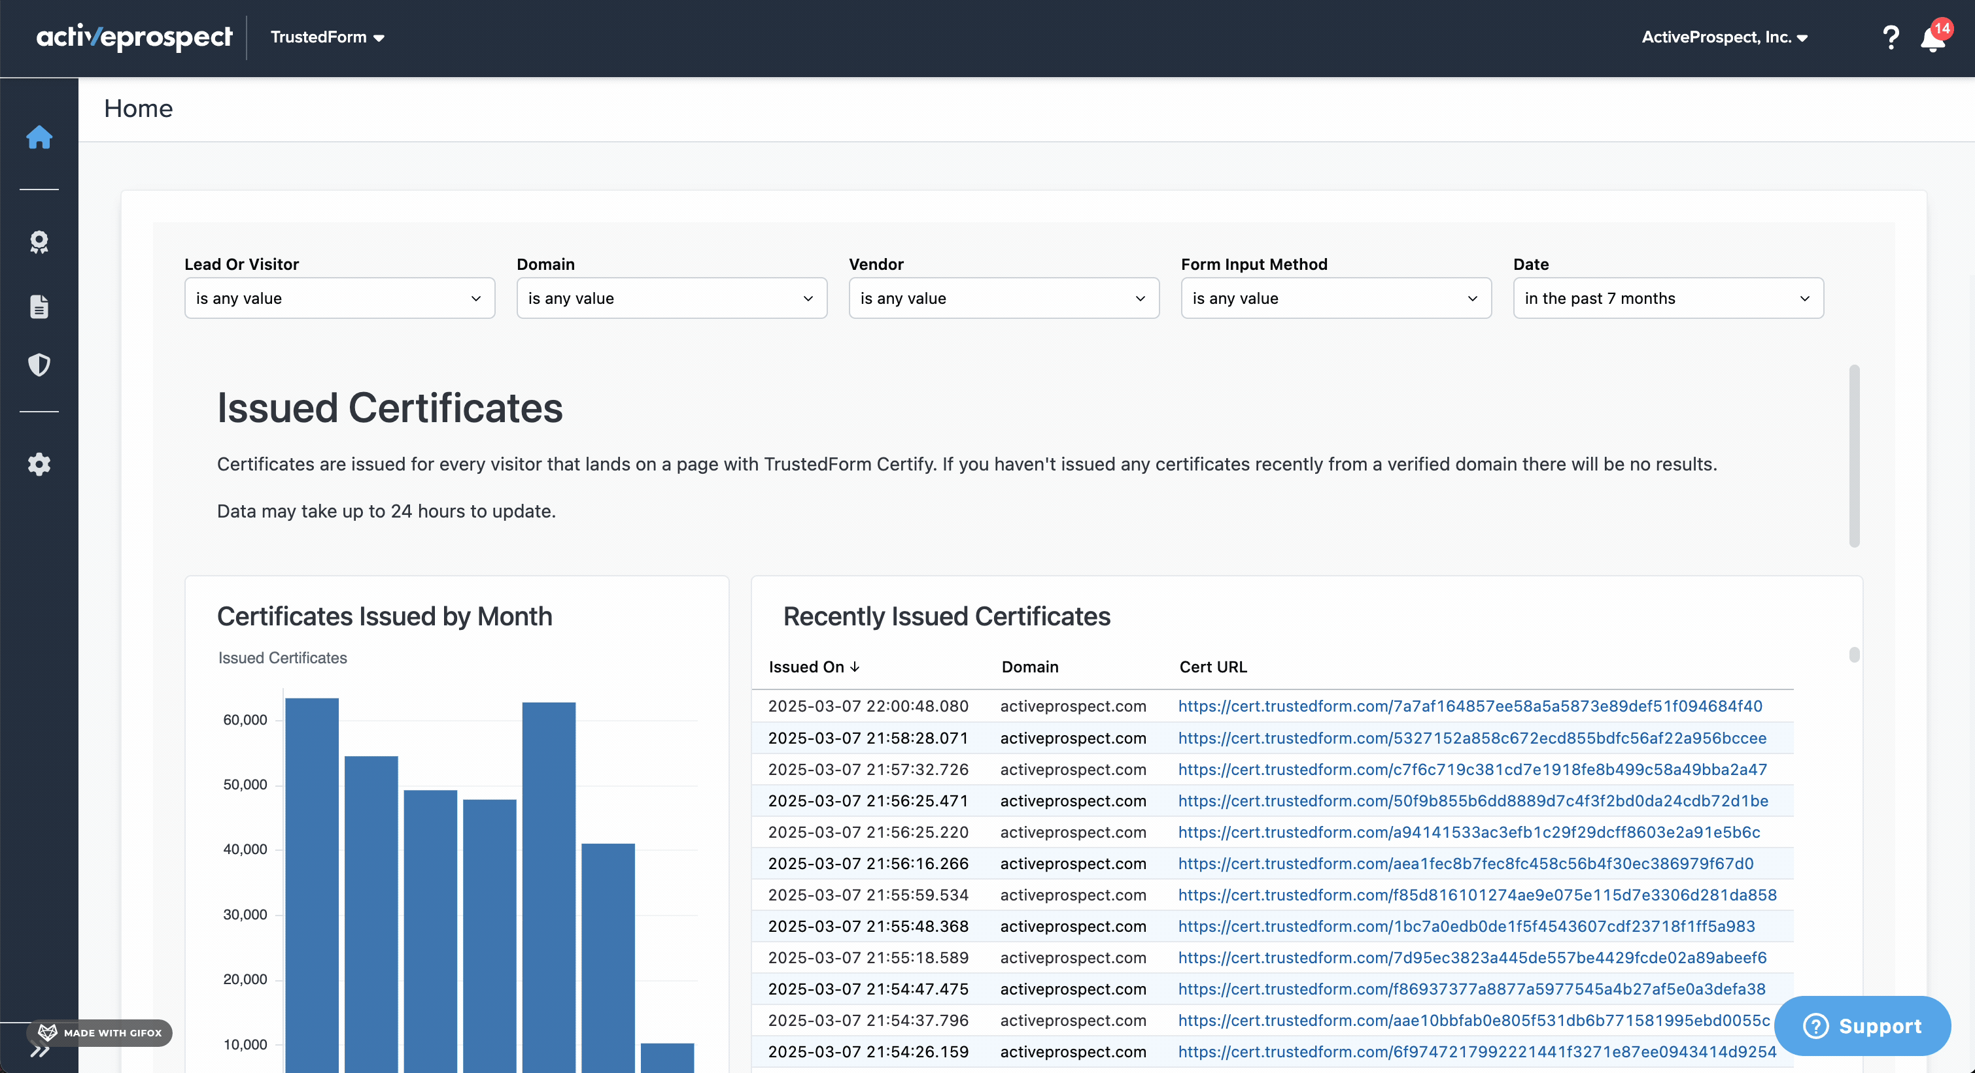Image resolution: width=1975 pixels, height=1073 pixels.
Task: Click the dashboard vertical scrollbar
Action: 1854,455
